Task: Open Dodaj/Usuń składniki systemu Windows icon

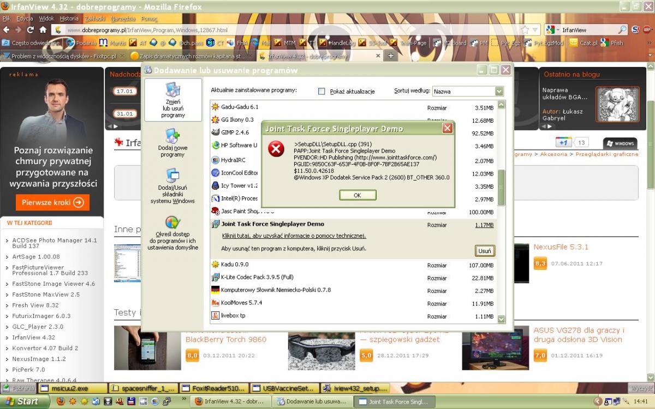Action: [172, 186]
